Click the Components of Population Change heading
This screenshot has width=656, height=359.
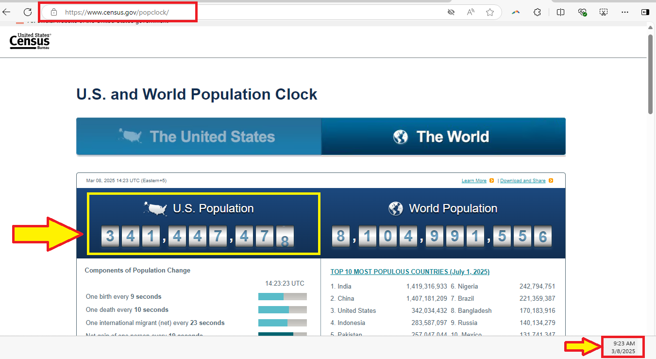pos(137,271)
